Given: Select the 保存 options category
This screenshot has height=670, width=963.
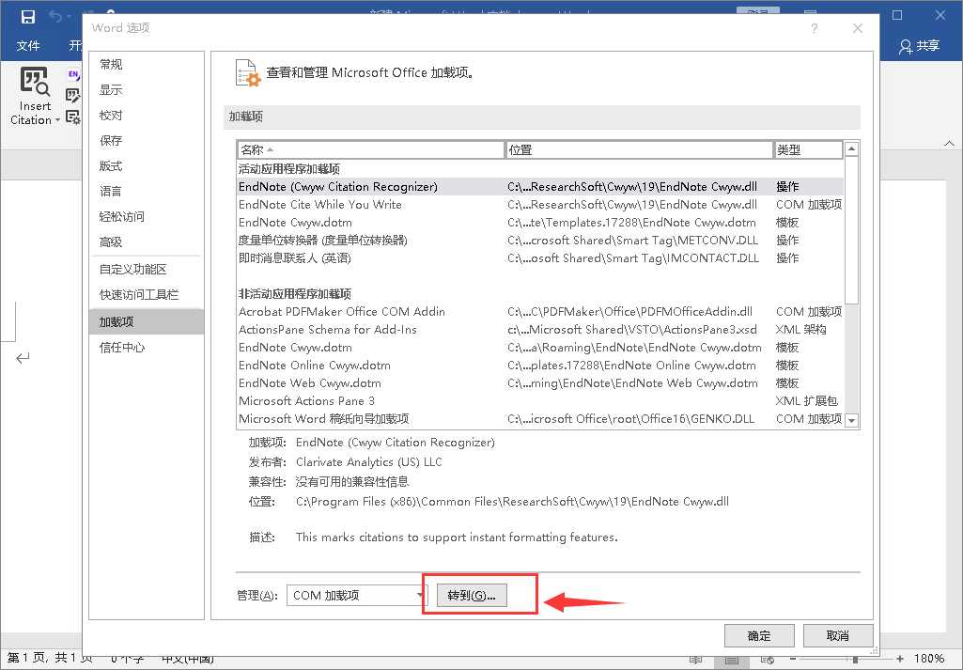Looking at the screenshot, I should click(x=147, y=141).
